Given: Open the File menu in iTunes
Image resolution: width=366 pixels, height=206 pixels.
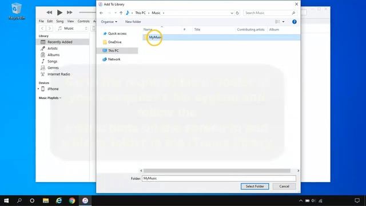Looking at the screenshot, I should coord(41,21).
